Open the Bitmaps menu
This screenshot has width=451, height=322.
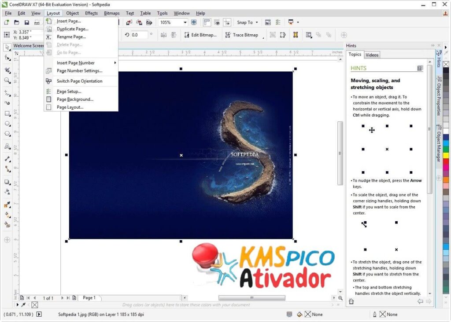click(x=111, y=13)
